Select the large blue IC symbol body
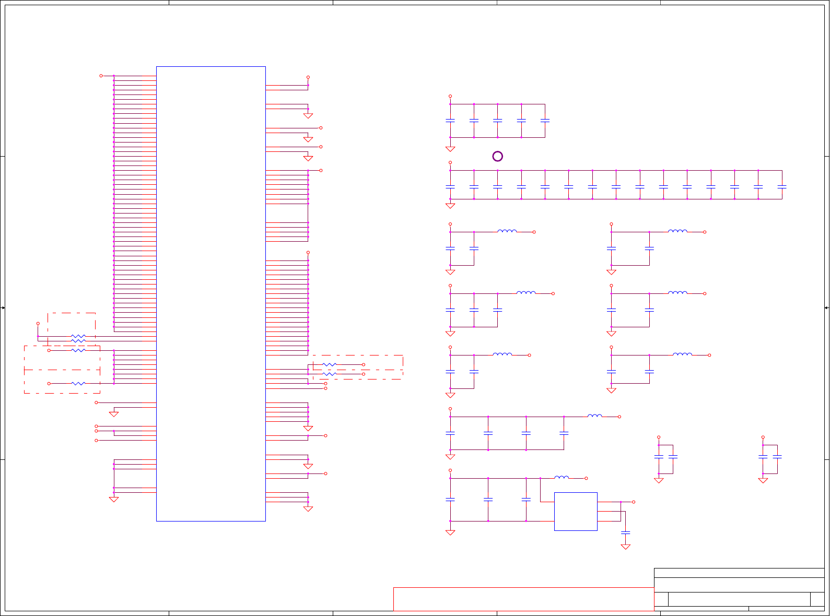Screen dimensions: 830x616 [x=211, y=293]
